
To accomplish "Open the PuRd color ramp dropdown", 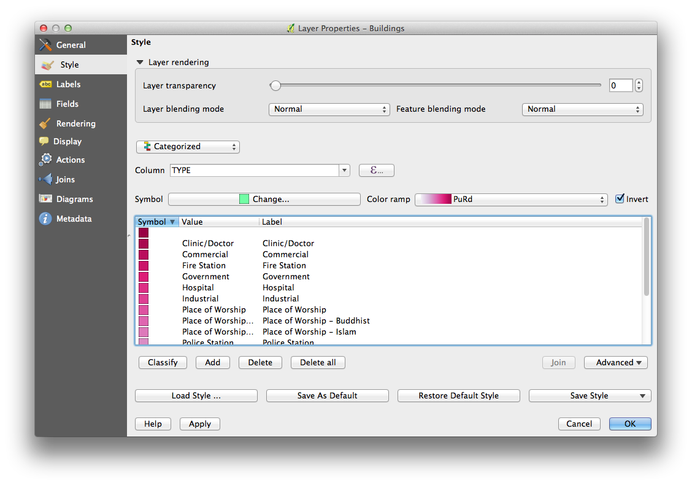I will coord(511,200).
